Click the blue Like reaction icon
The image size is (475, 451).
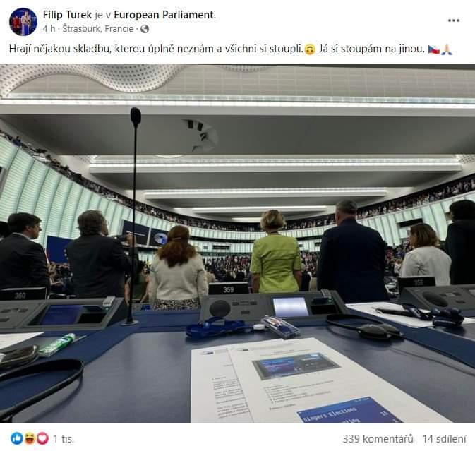17,438
